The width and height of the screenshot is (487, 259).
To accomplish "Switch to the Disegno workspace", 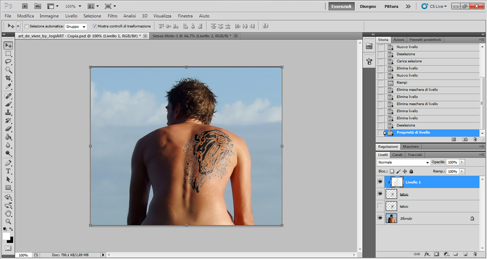I will (x=368, y=6).
